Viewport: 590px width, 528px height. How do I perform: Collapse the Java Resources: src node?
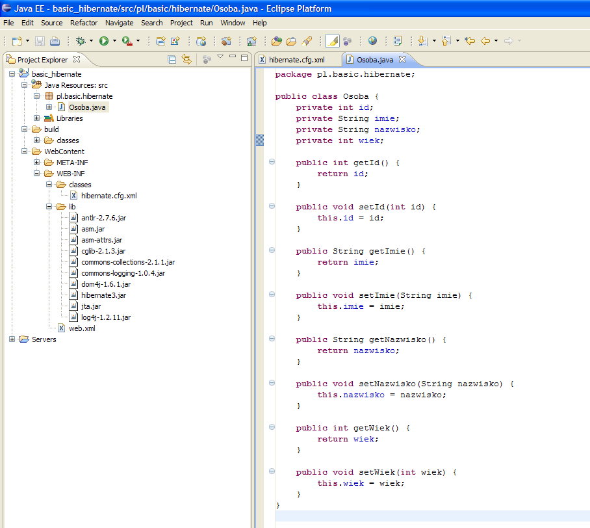pyautogui.click(x=25, y=85)
